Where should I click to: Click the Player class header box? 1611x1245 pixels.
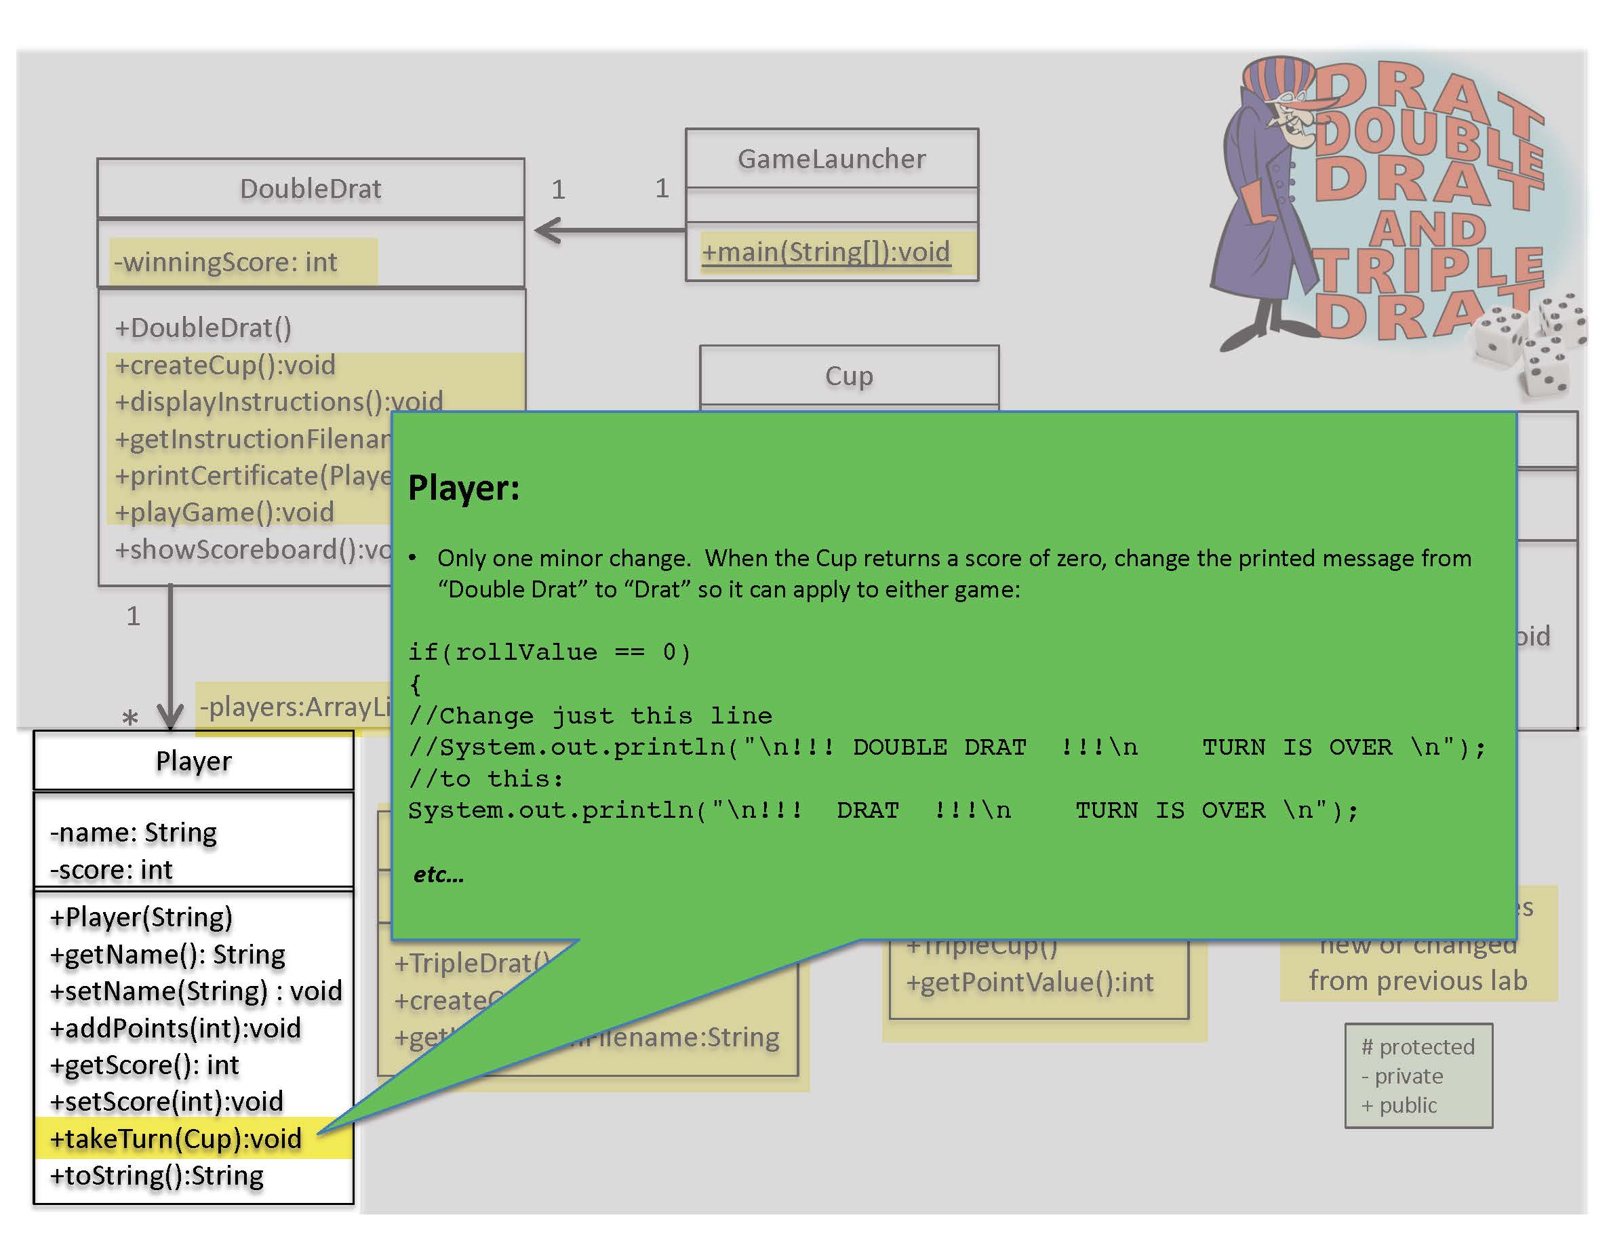[193, 761]
